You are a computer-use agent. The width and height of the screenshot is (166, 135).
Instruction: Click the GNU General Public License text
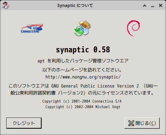[83, 89]
